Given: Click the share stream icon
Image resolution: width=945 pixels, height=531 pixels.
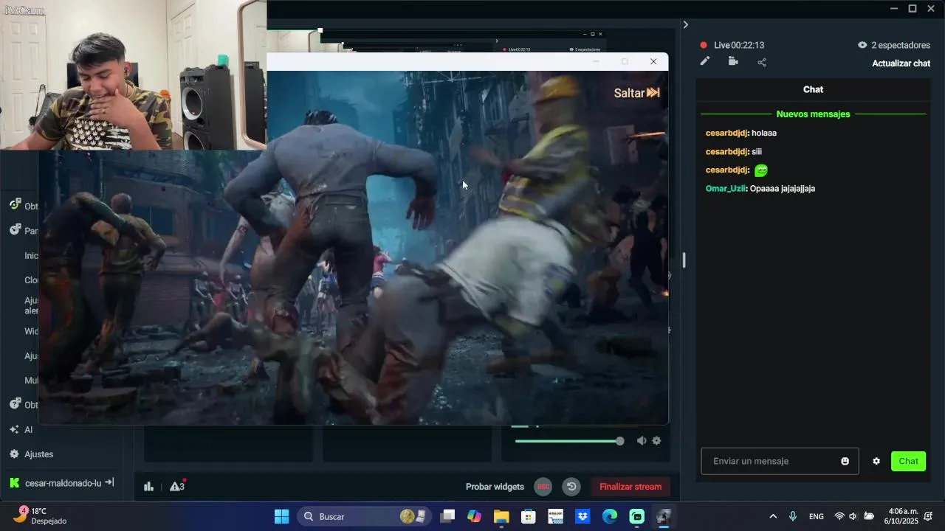Looking at the screenshot, I should pos(762,62).
